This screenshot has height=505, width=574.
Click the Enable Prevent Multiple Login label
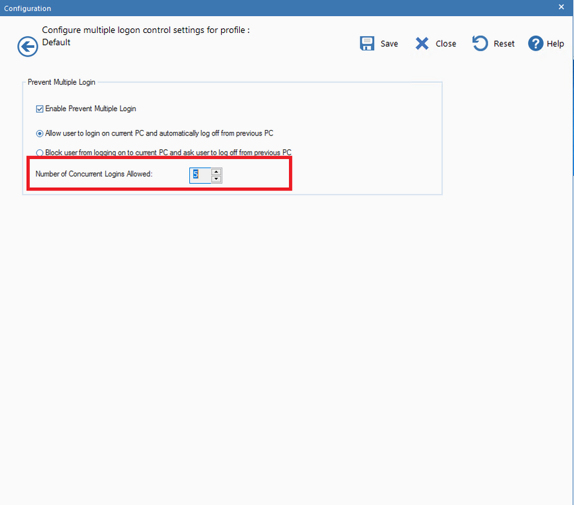pyautogui.click(x=91, y=108)
